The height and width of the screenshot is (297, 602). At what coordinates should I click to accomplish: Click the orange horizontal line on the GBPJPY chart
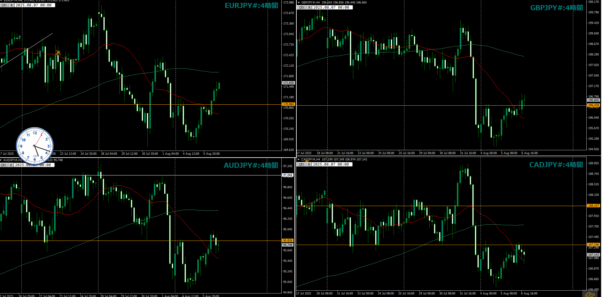click(442, 105)
